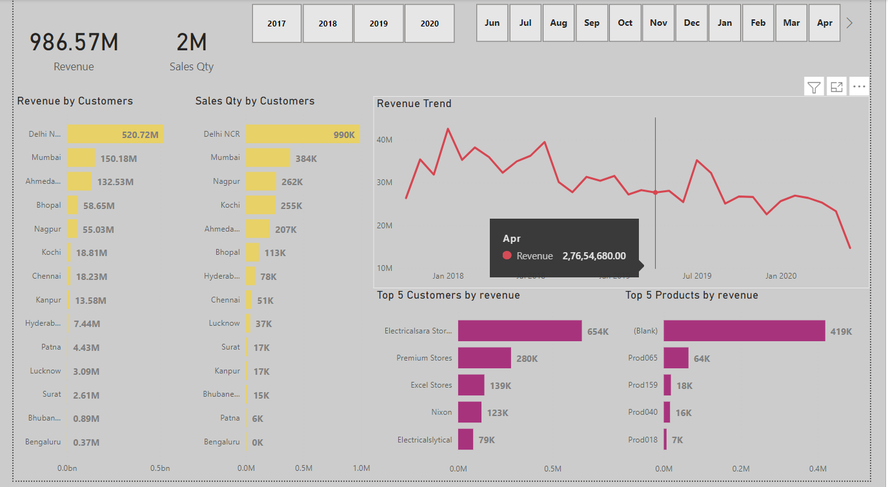Select the (Blank) product revenue bar
This screenshot has width=888, height=487.
[x=743, y=330]
